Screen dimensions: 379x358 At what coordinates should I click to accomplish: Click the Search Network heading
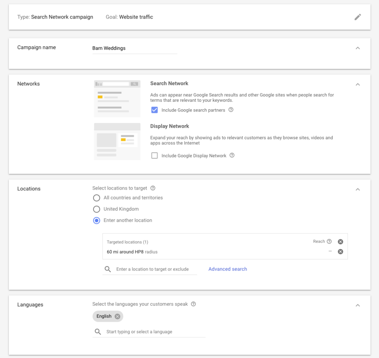coord(169,83)
